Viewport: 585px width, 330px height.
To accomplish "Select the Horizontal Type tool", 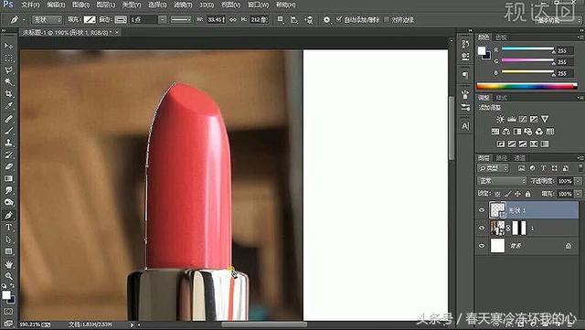I will point(8,227).
